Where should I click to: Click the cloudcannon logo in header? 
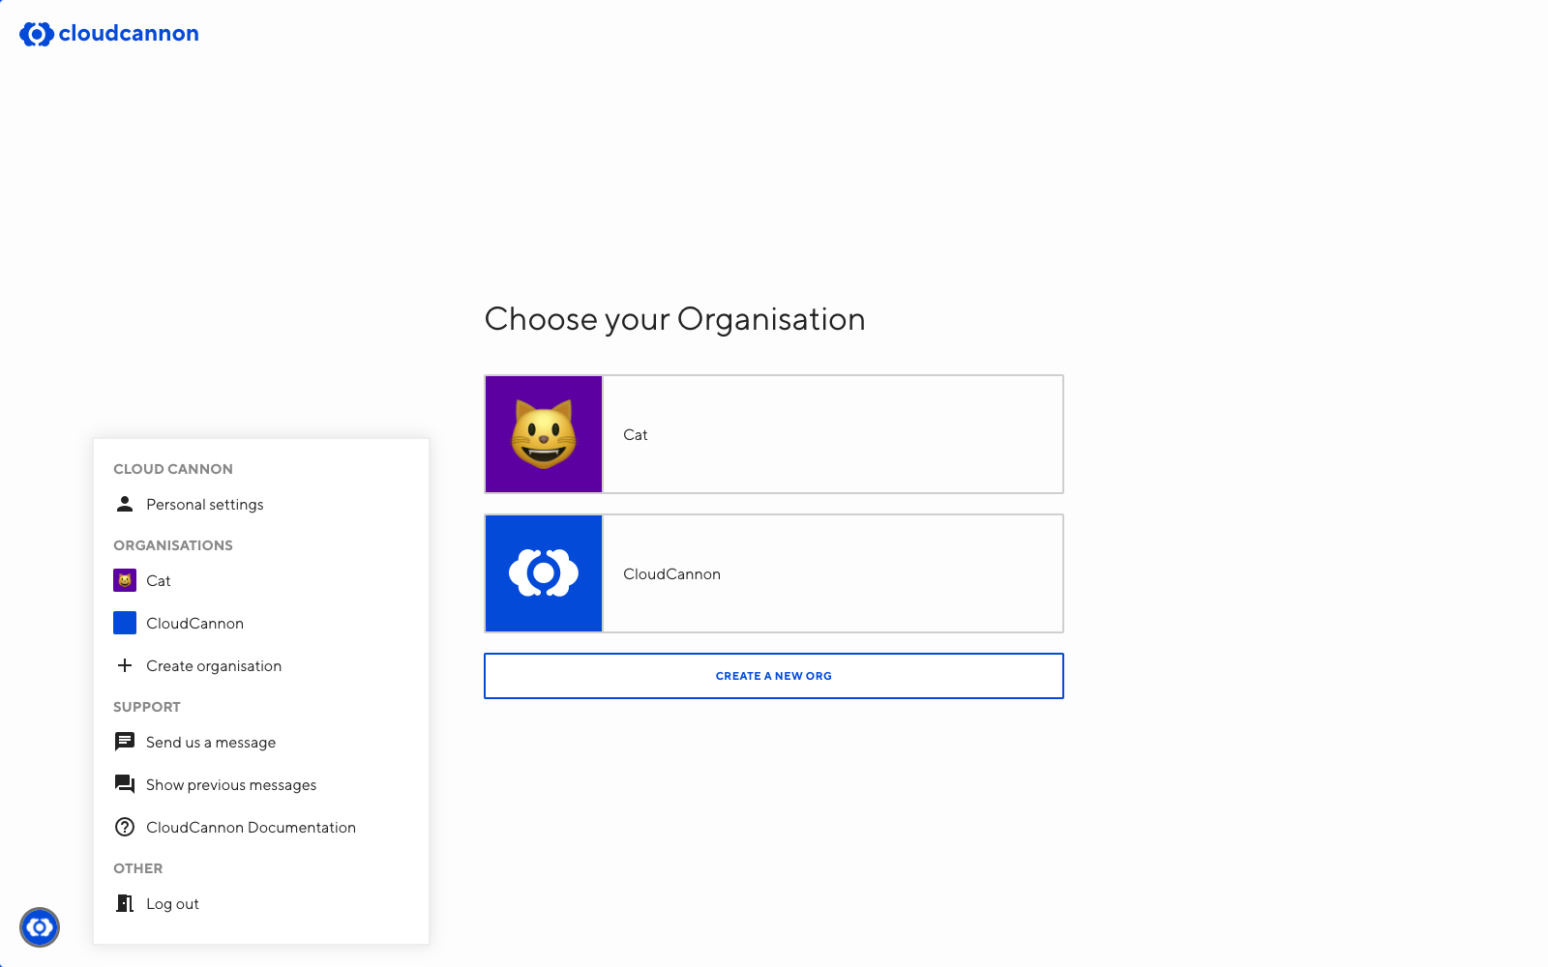pos(109,34)
